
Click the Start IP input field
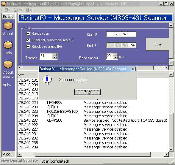click(x=121, y=34)
